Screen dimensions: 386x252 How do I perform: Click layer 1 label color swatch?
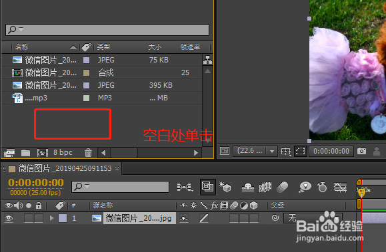tap(63, 218)
